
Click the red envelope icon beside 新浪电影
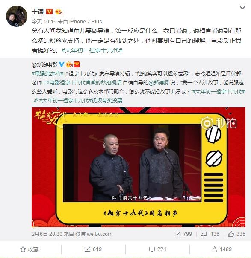point(77,64)
